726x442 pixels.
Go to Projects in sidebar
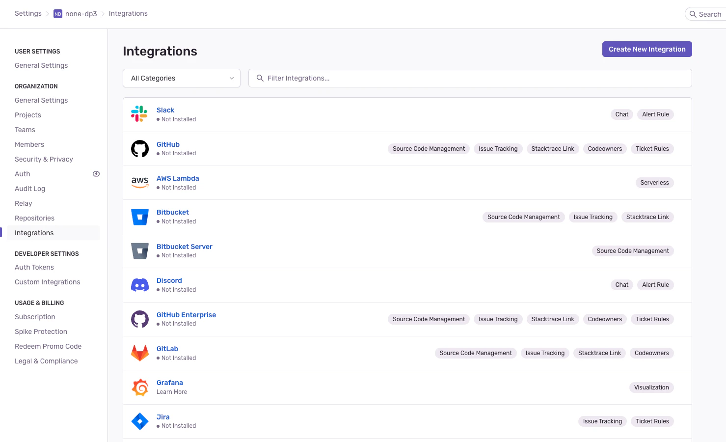pos(28,115)
